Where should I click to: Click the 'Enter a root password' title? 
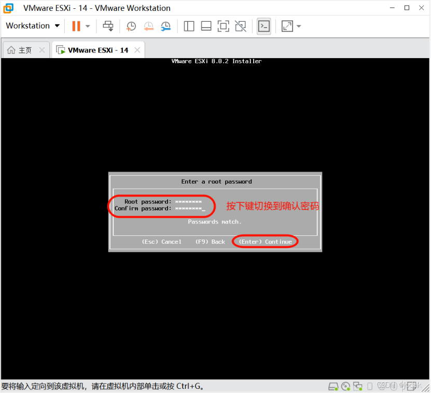(x=216, y=181)
